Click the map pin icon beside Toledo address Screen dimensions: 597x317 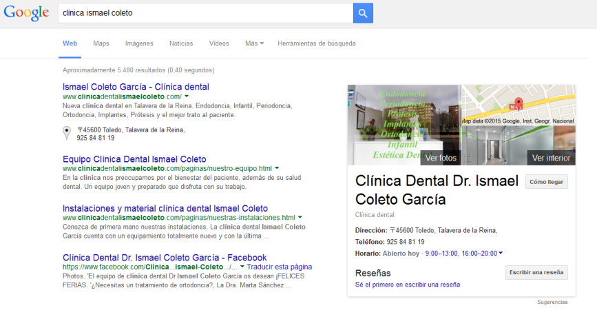67,133
